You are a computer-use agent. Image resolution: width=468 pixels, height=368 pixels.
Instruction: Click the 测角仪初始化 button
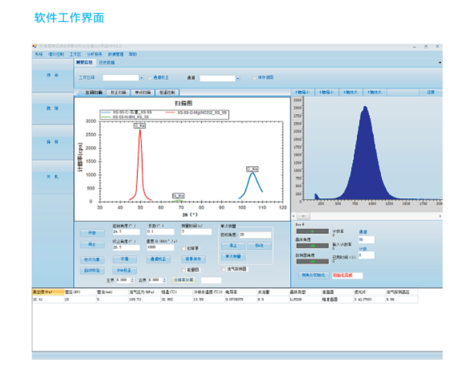pyautogui.click(x=314, y=275)
